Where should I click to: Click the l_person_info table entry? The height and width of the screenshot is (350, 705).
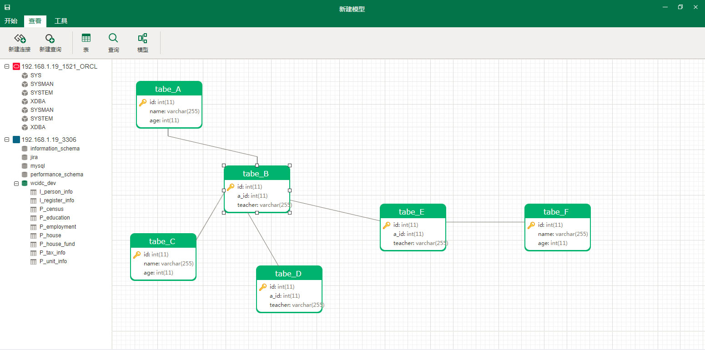coord(56,192)
